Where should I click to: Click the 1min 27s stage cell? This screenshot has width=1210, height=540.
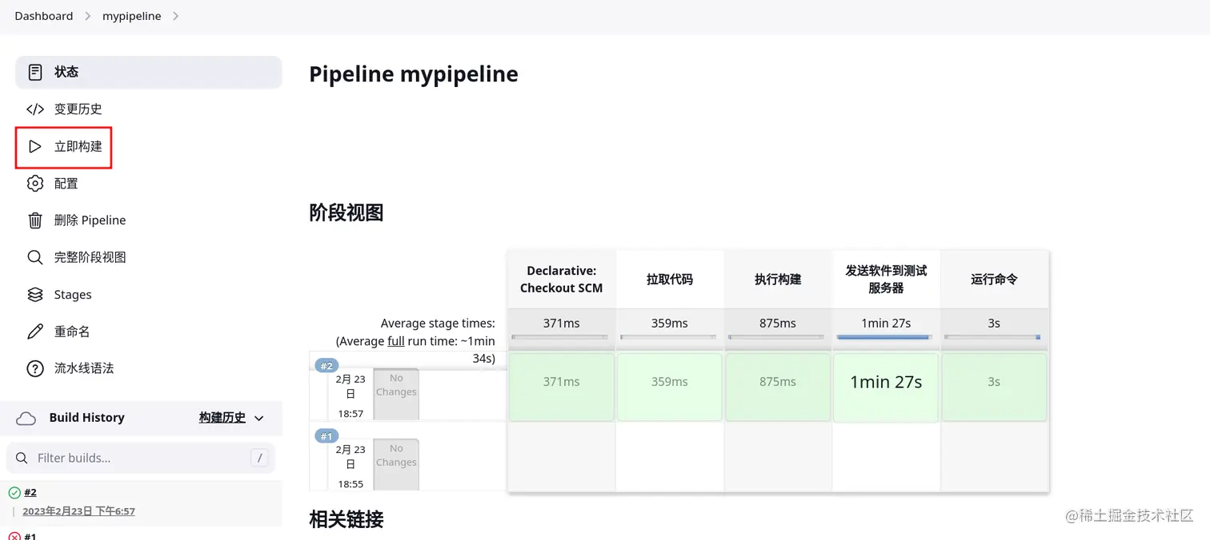coord(885,383)
